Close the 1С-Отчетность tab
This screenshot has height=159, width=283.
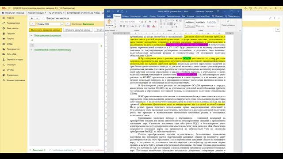[64, 13]
